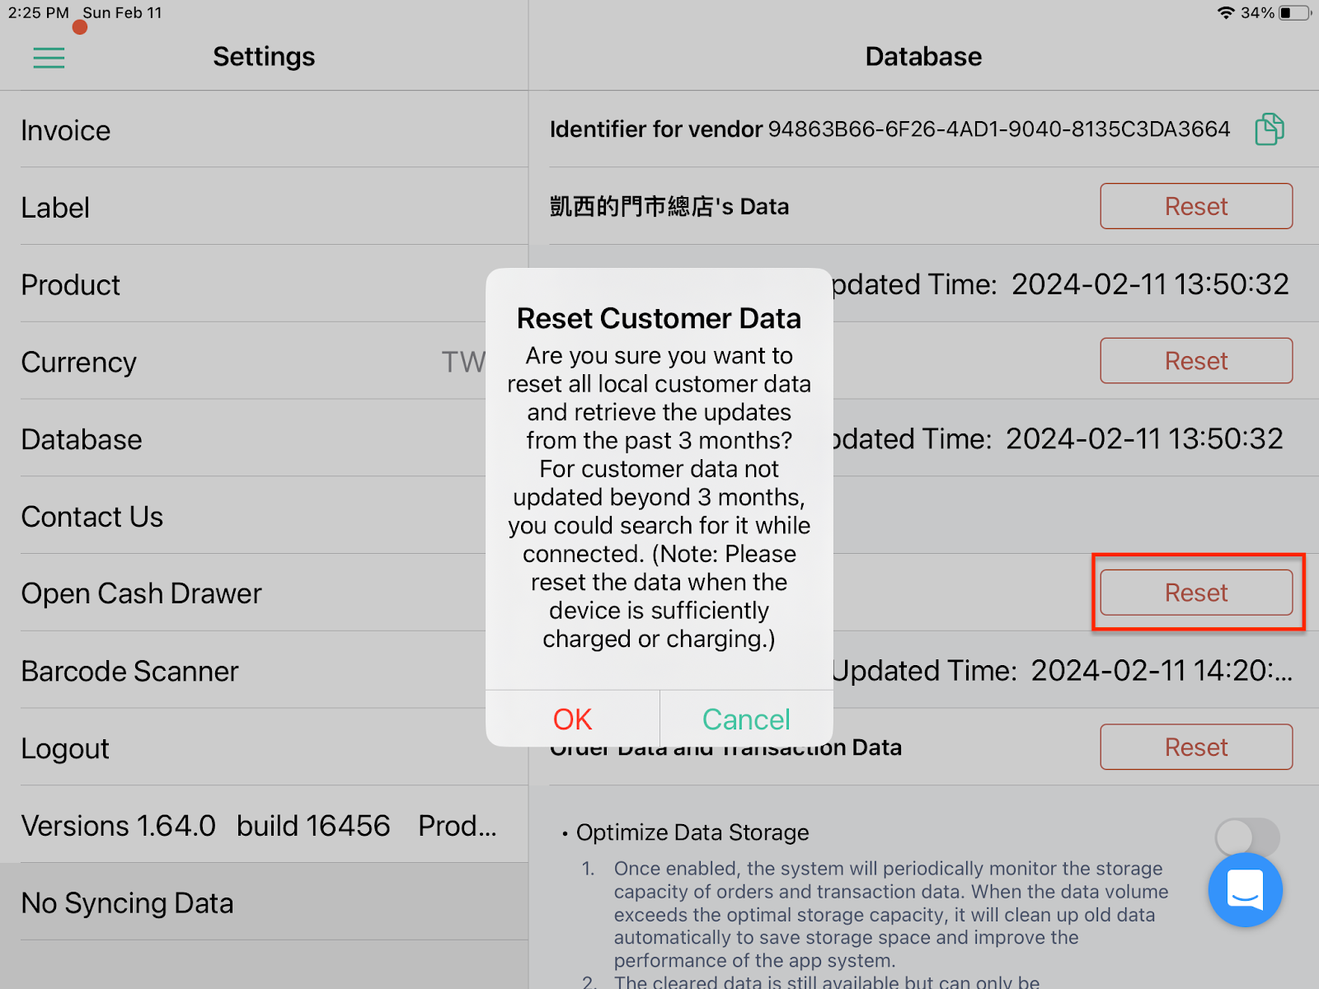Click the Reset button below the first Updated Time
This screenshot has height=989, width=1319.
1196,361
